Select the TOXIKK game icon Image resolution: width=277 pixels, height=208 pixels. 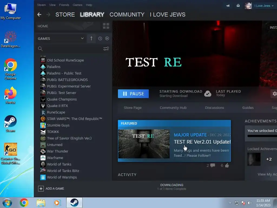pyautogui.click(x=43, y=132)
